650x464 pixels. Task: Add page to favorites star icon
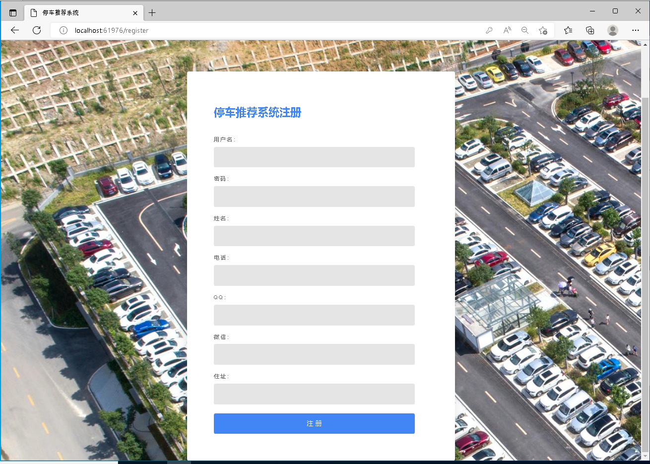coord(543,30)
